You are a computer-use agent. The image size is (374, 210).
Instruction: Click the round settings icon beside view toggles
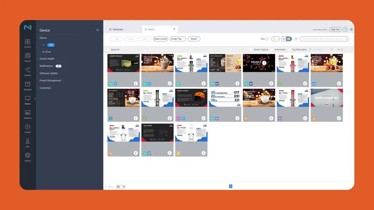tap(296, 39)
